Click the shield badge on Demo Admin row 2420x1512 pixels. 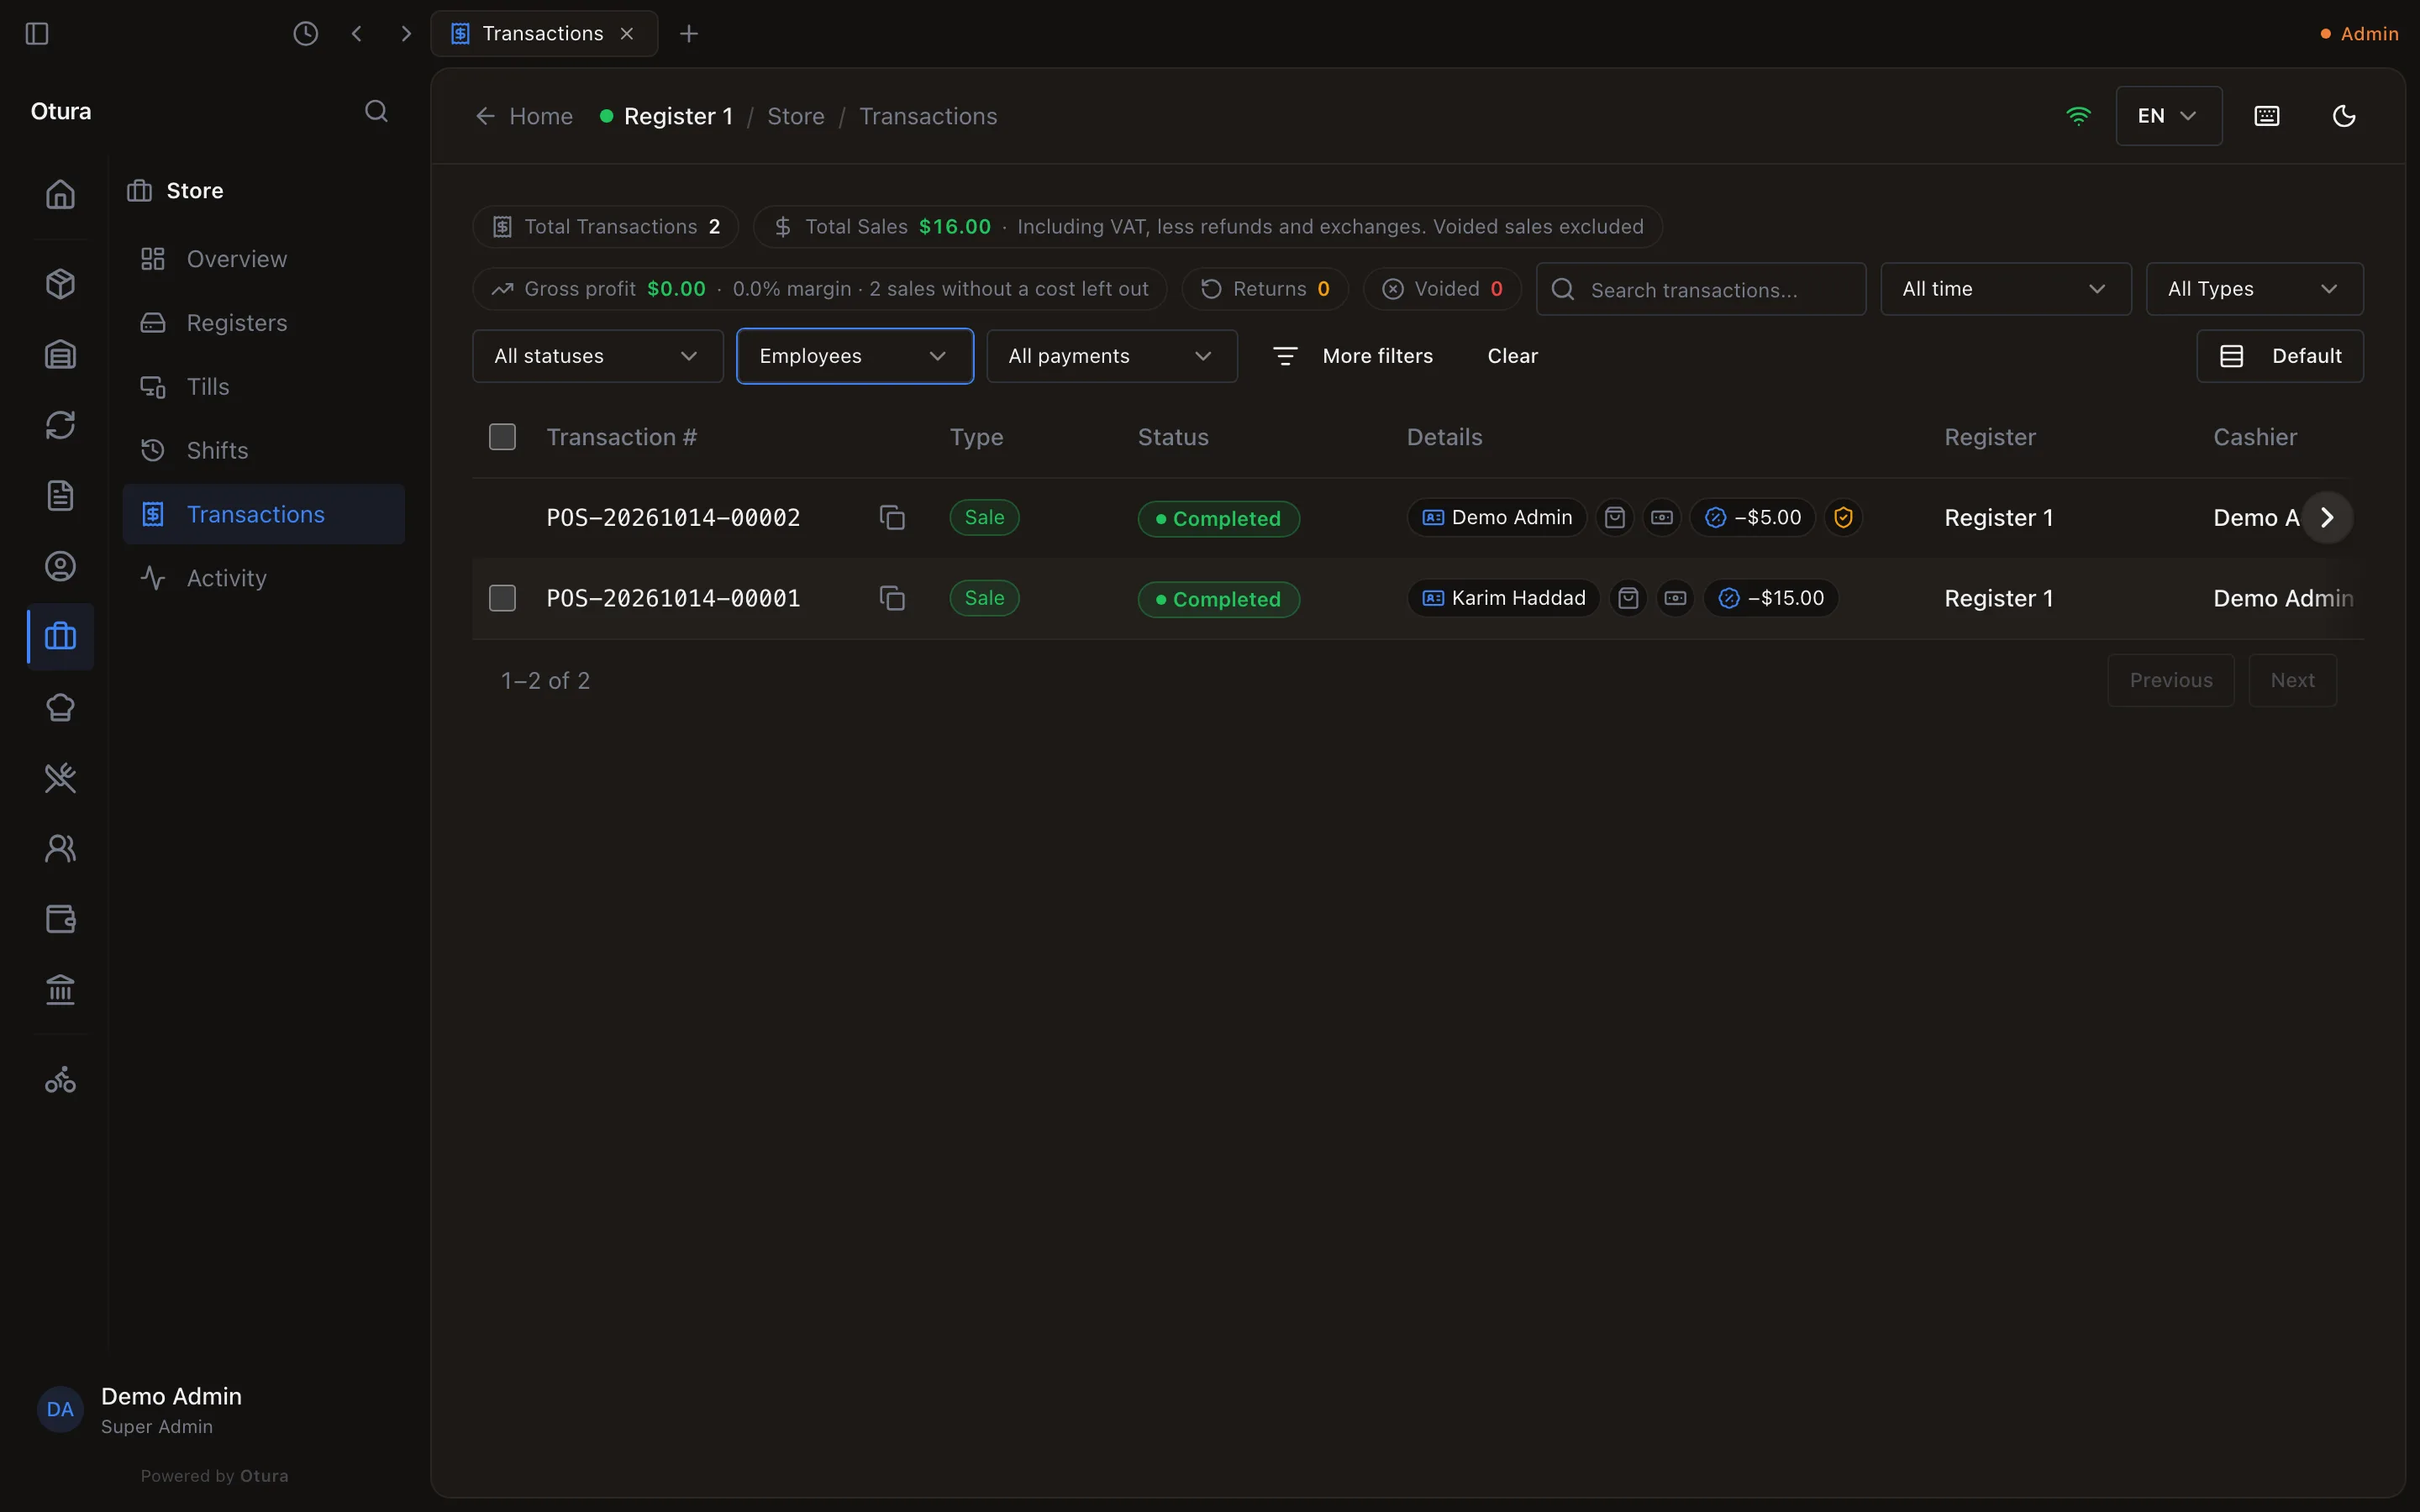pos(1843,518)
